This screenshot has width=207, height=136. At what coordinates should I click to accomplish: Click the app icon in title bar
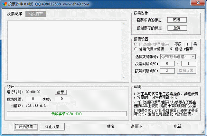coord(4,4)
